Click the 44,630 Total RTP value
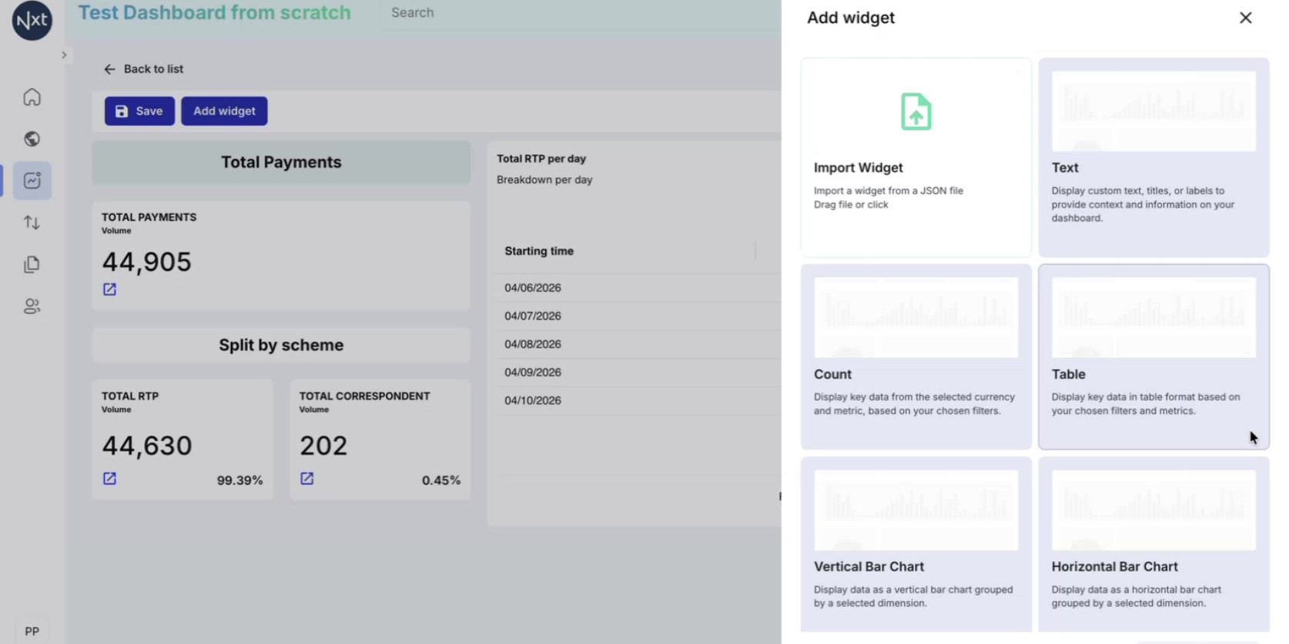Viewport: 1289px width, 644px height. [x=146, y=446]
